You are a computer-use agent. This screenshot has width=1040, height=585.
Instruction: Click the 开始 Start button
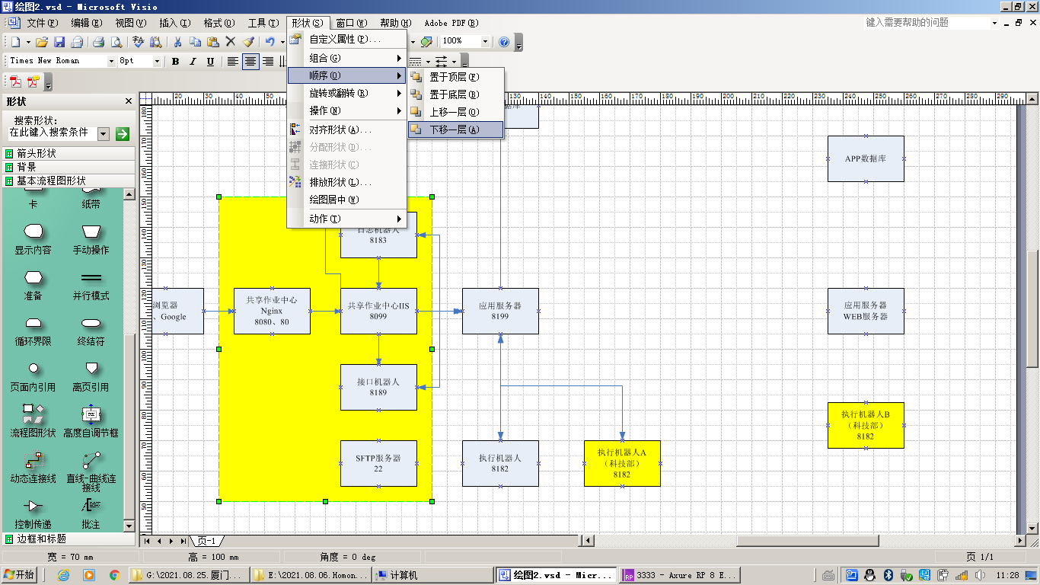tap(19, 575)
